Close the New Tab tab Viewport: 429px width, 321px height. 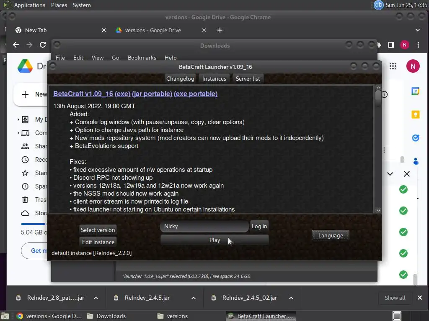(104, 30)
